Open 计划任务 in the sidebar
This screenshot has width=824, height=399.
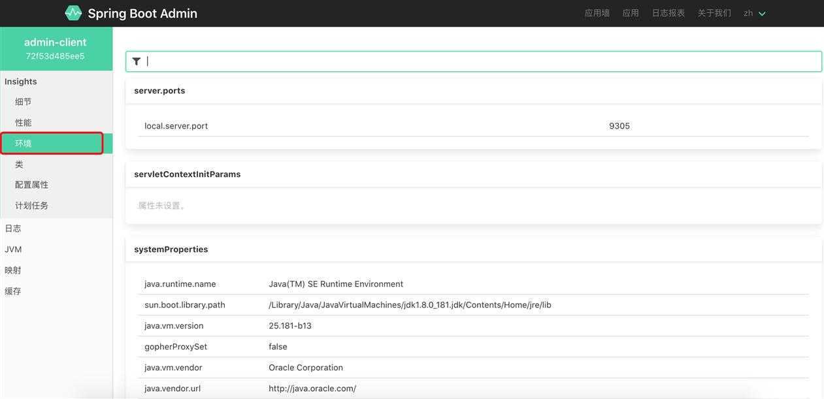click(x=31, y=206)
